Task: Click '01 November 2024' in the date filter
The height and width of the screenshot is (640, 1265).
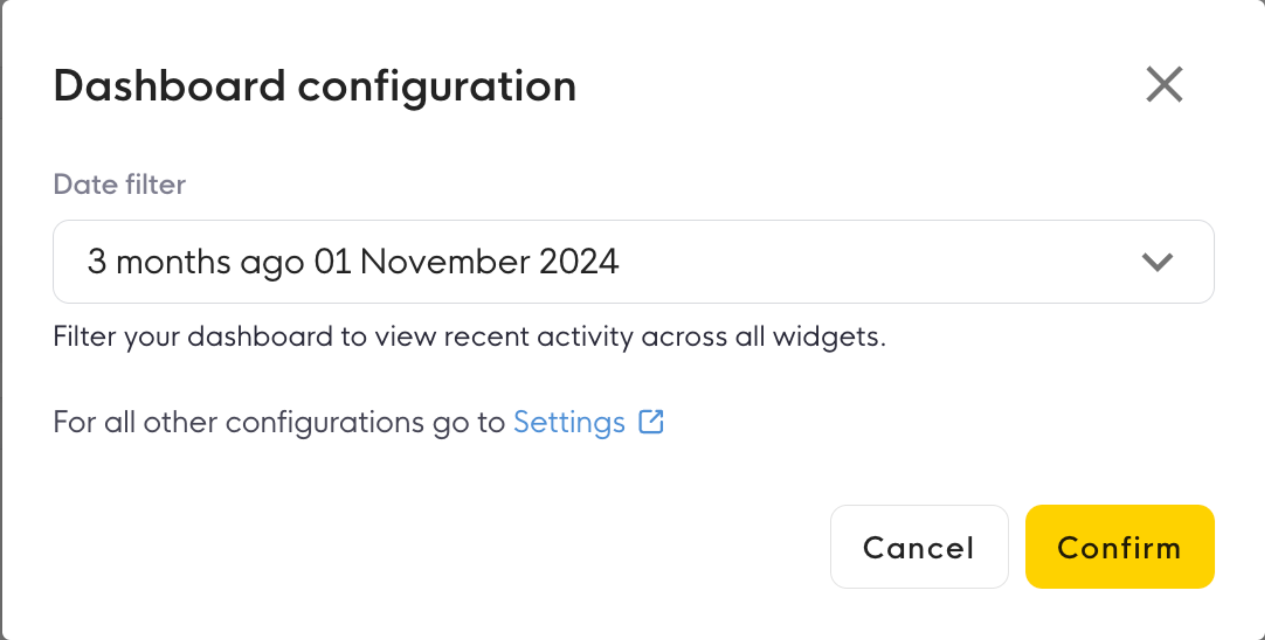Action: (466, 261)
